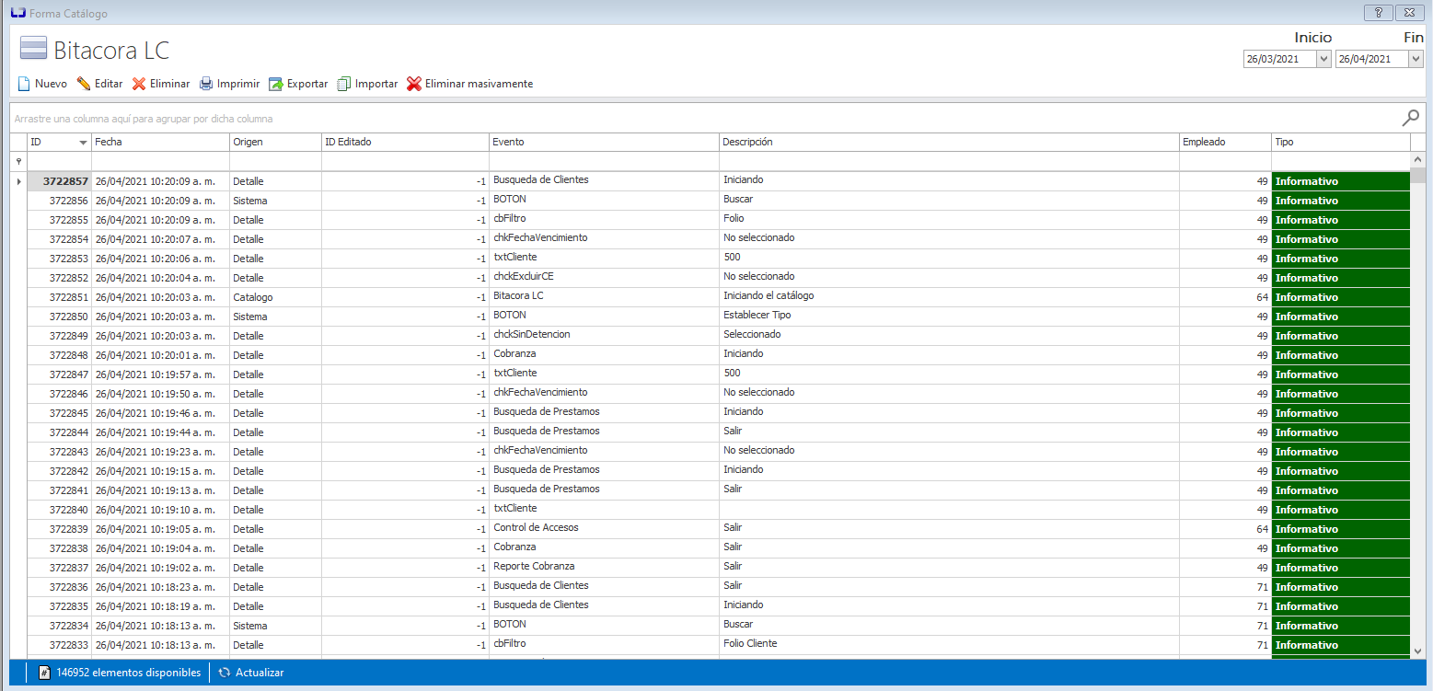Image resolution: width=1433 pixels, height=691 pixels.
Task: Click the Empleado column header
Action: click(1225, 142)
